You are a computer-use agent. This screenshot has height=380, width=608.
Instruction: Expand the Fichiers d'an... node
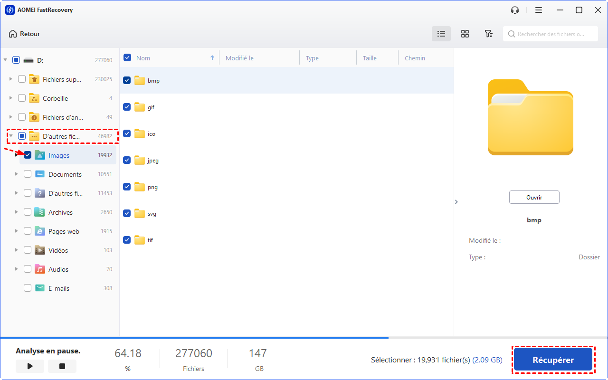click(x=10, y=117)
